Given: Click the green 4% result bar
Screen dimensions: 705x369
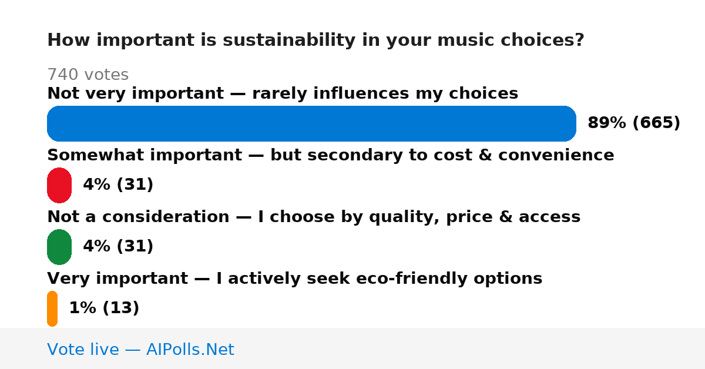Looking at the screenshot, I should tap(59, 247).
